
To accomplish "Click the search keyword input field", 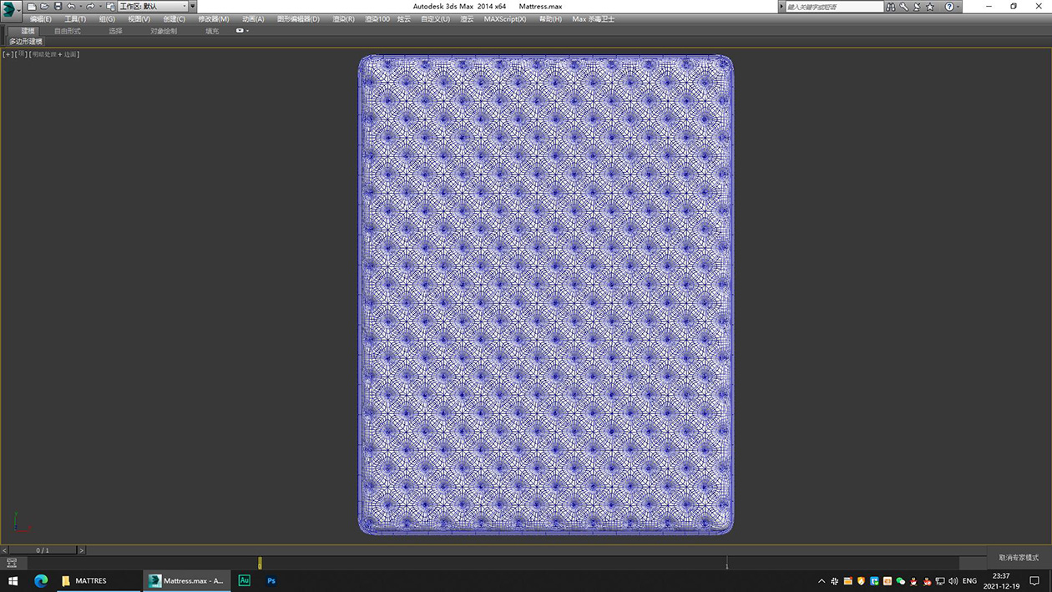I will click(834, 7).
